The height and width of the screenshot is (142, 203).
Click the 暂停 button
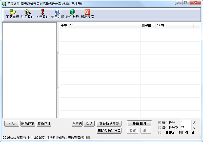coord(133,131)
